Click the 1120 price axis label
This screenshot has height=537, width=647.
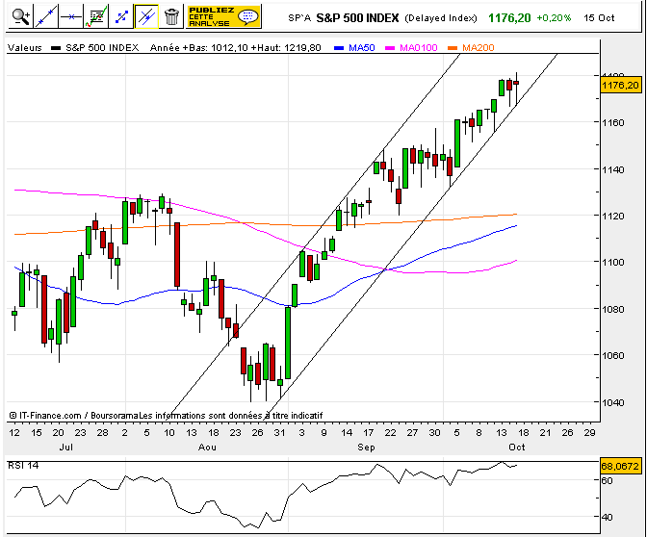coord(614,216)
